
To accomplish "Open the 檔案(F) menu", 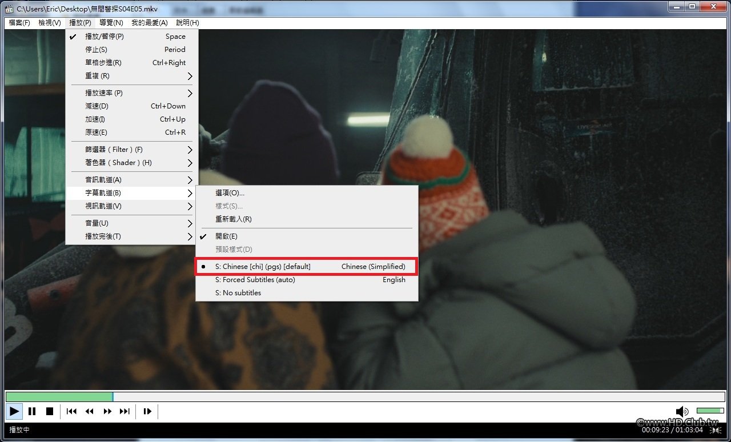I will click(x=19, y=23).
